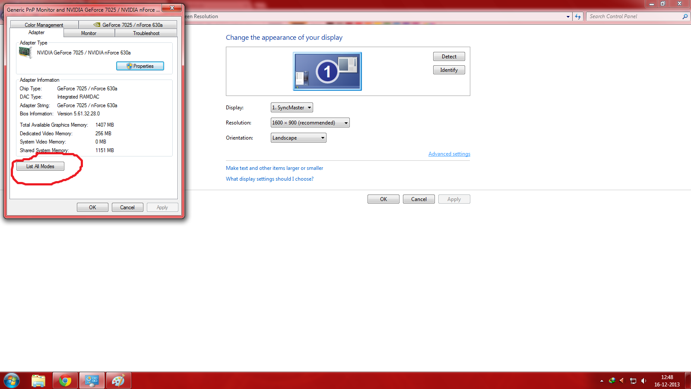Switch to the GeForce 7025 / nForce 630a tab
The height and width of the screenshot is (389, 691).
coord(128,25)
